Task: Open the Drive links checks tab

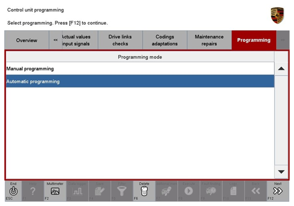Action: (120, 40)
